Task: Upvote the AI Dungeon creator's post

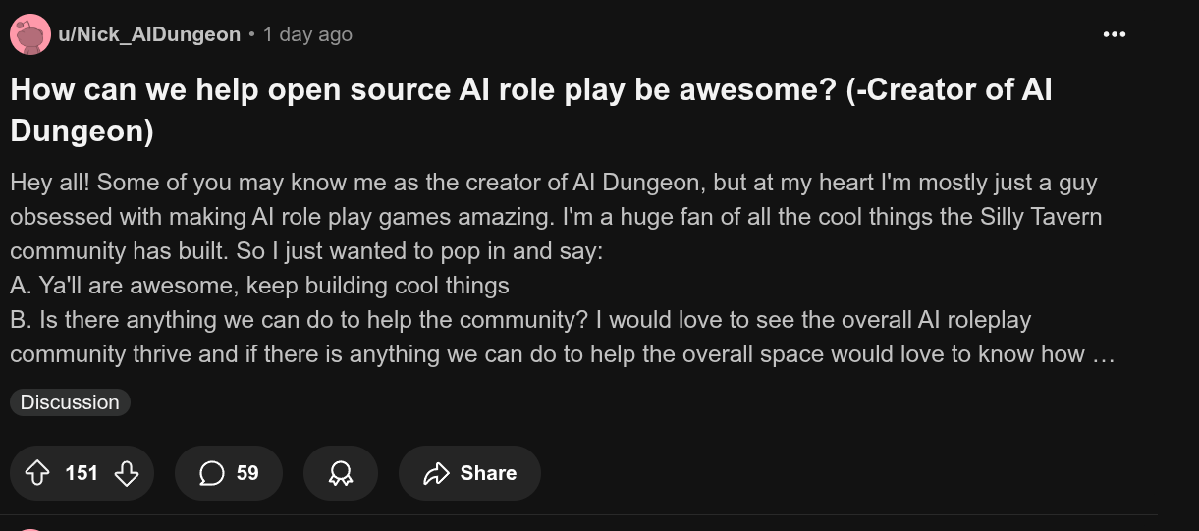Action: coord(37,473)
